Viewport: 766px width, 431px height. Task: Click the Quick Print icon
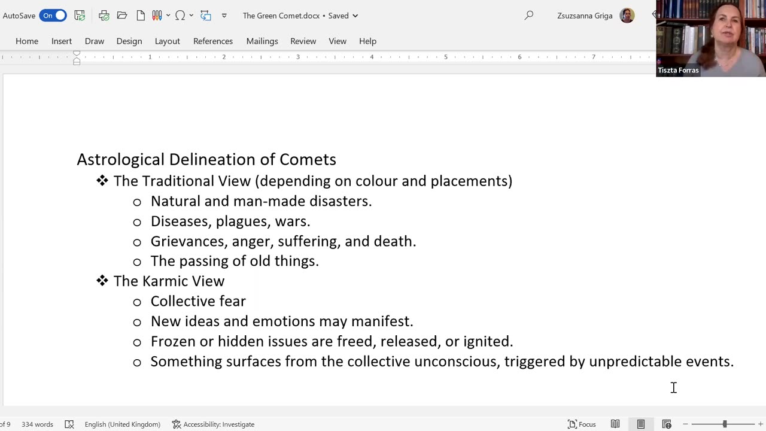pos(104,16)
